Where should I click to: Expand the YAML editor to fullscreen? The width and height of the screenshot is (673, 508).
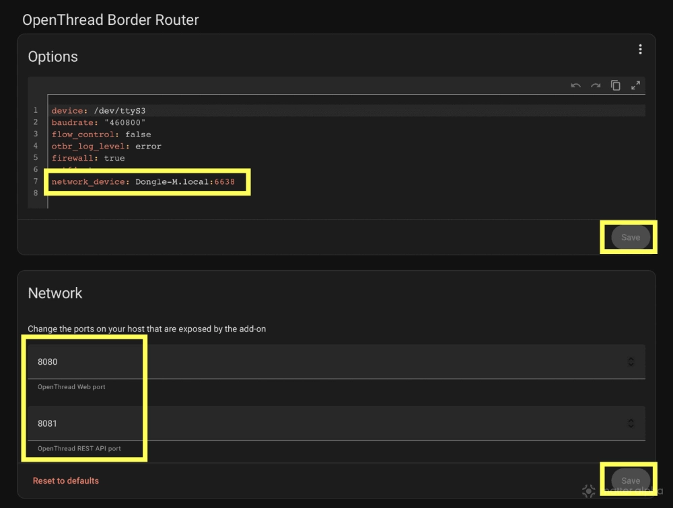(x=636, y=85)
